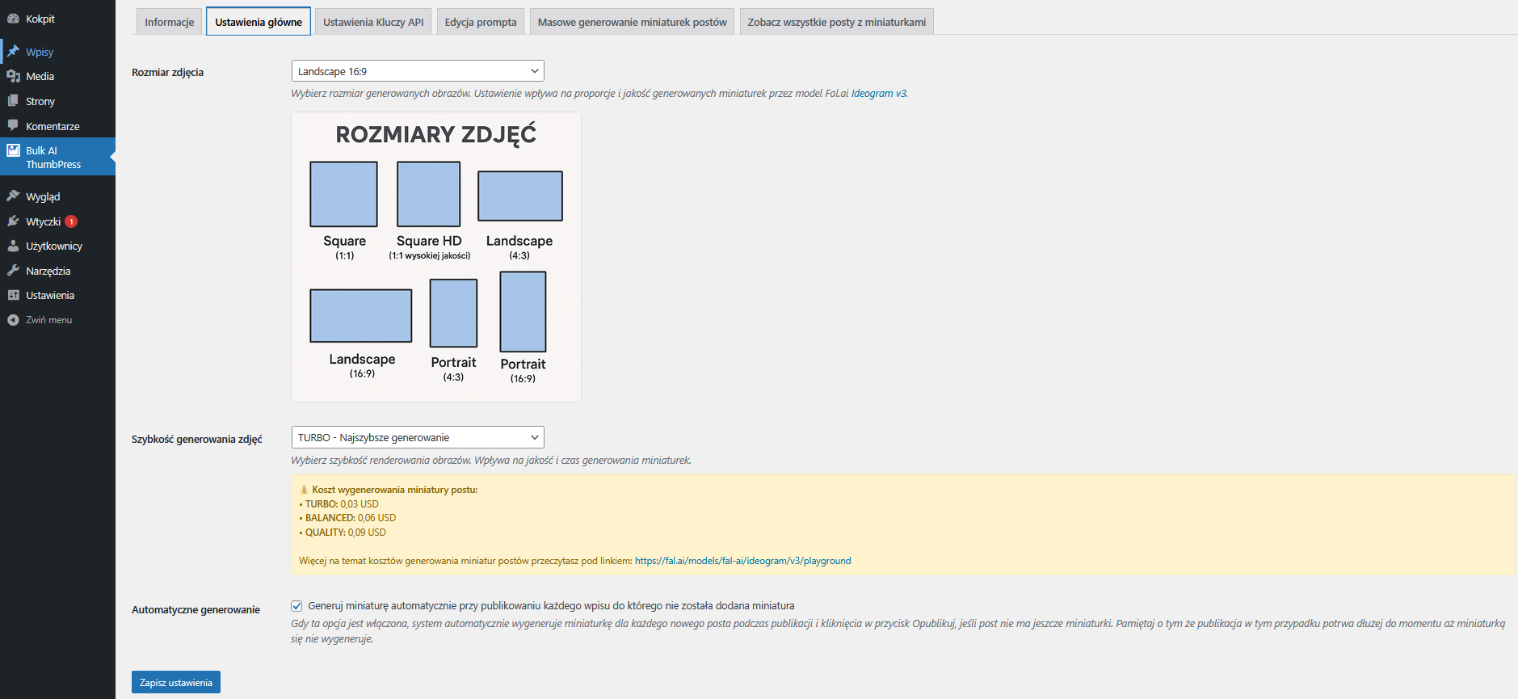Open Wpisy via its pin icon
This screenshot has width=1518, height=699.
pos(13,52)
